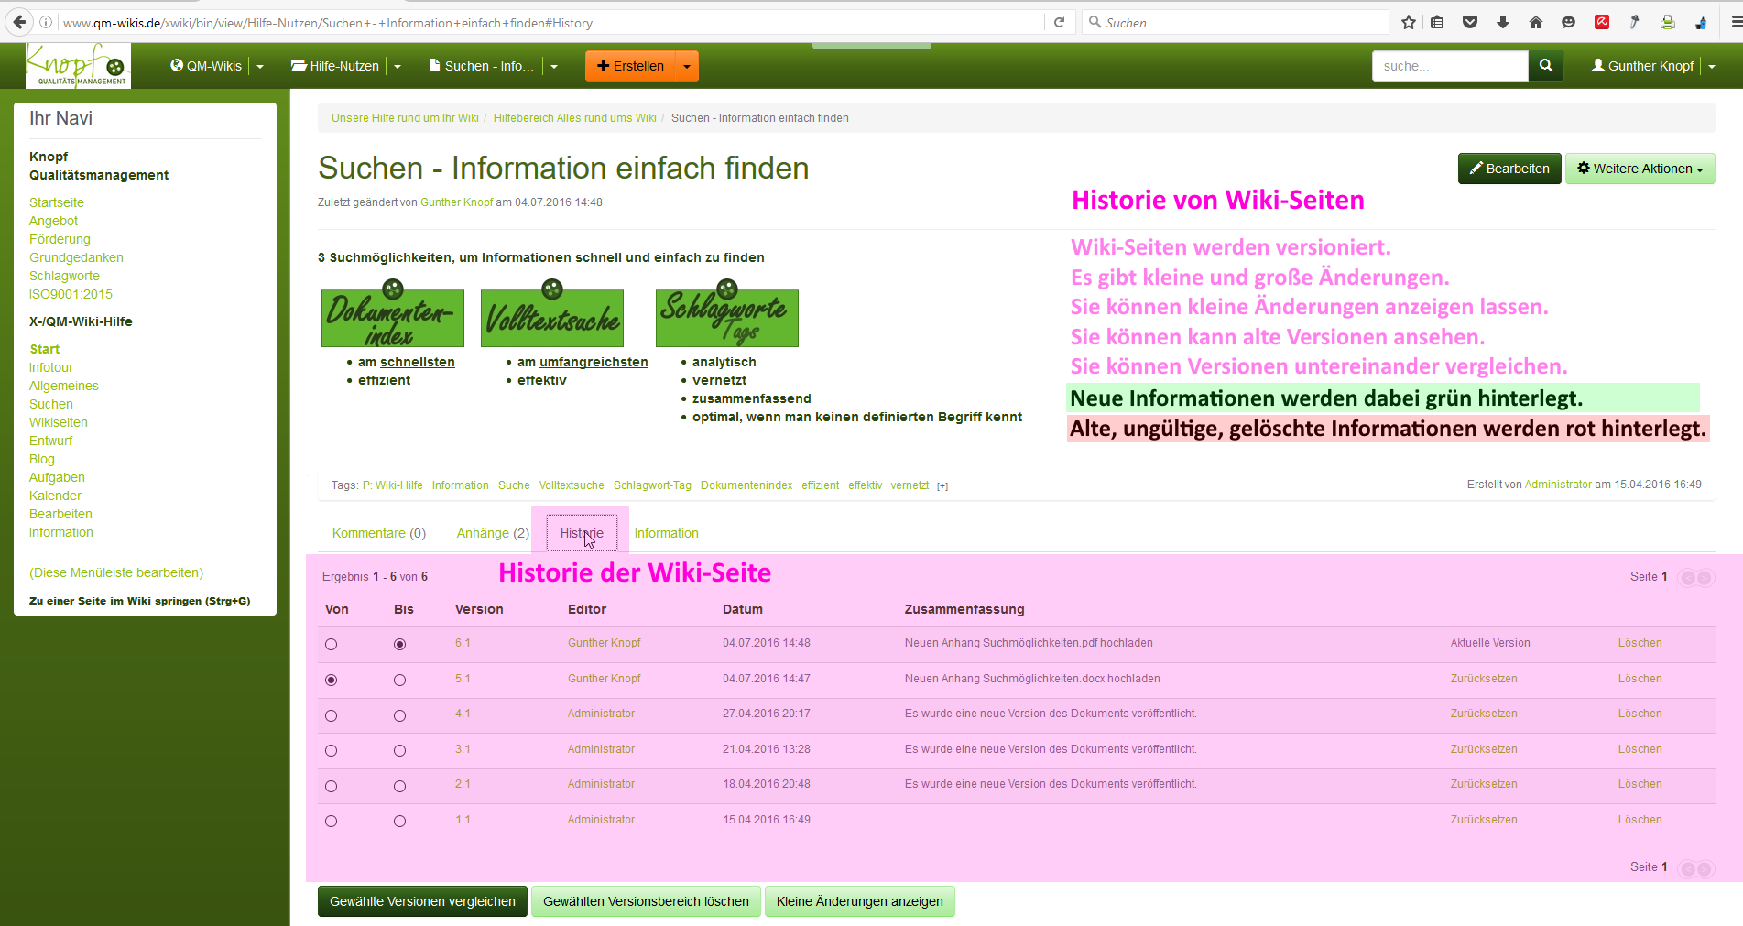Screen dimensions: 1743x926
Task: Select 'Bis' radio for version 5.1
Action: [x=399, y=680]
